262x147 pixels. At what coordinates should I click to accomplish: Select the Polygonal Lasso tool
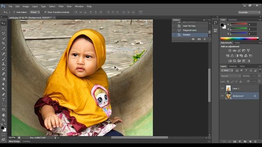3,33
